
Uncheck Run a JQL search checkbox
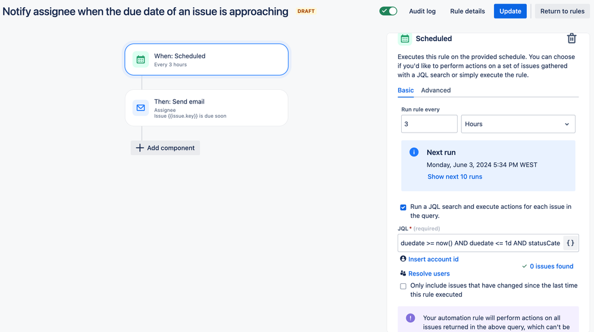click(403, 207)
